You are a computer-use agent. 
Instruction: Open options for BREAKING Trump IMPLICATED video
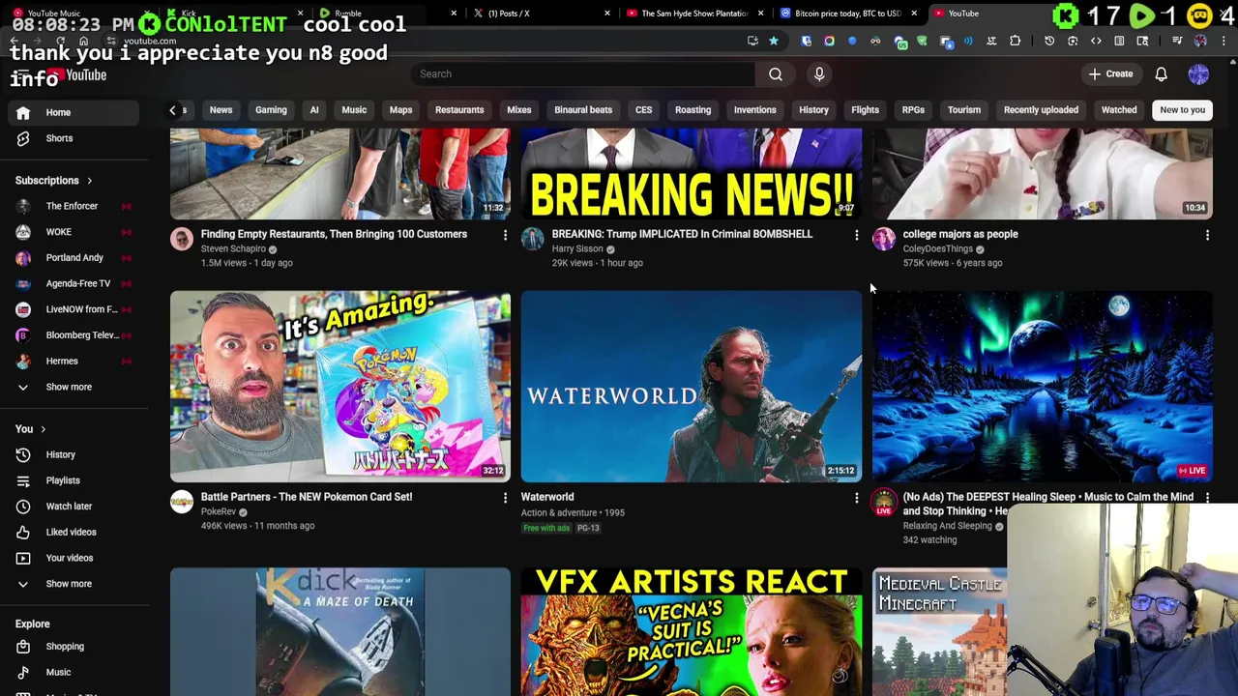856,235
